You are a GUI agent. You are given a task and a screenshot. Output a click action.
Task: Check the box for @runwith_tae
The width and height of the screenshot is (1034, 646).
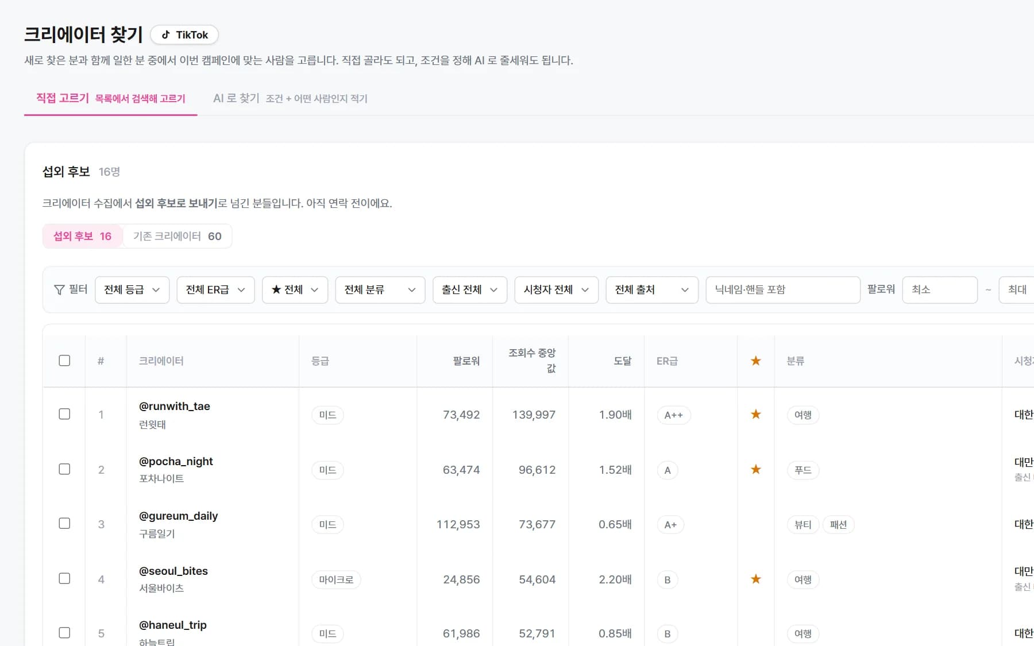pos(64,414)
